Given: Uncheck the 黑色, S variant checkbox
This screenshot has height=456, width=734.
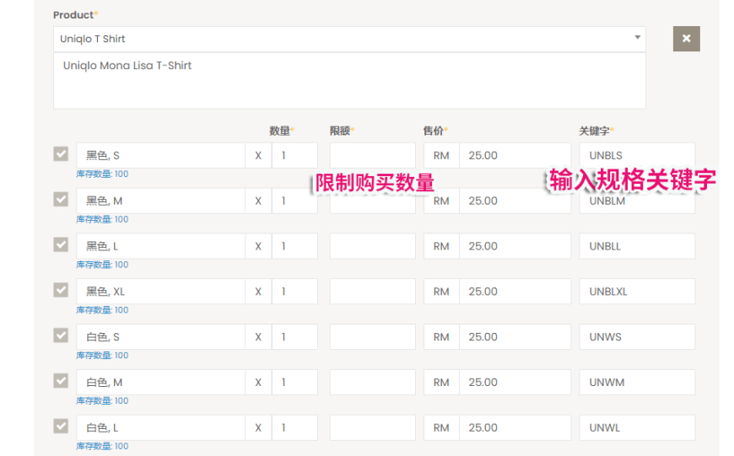Looking at the screenshot, I should [x=61, y=154].
